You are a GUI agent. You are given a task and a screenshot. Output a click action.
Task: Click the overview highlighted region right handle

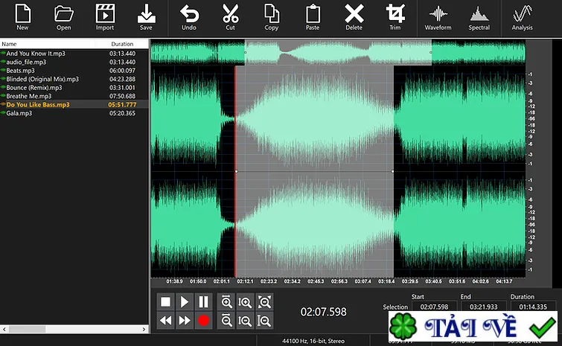point(431,52)
